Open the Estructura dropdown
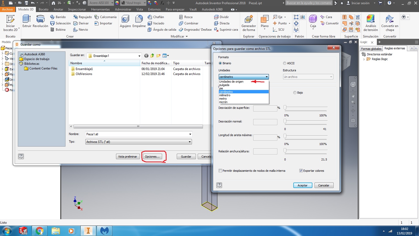The height and width of the screenshot is (236, 419). click(330, 77)
